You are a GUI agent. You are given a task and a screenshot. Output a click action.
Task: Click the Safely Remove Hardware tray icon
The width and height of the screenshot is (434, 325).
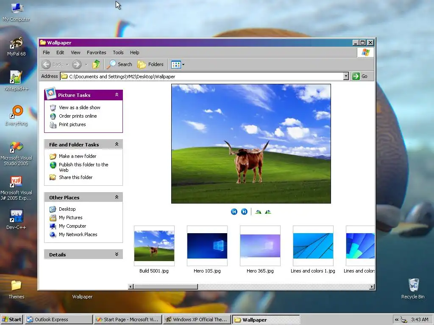click(x=404, y=320)
